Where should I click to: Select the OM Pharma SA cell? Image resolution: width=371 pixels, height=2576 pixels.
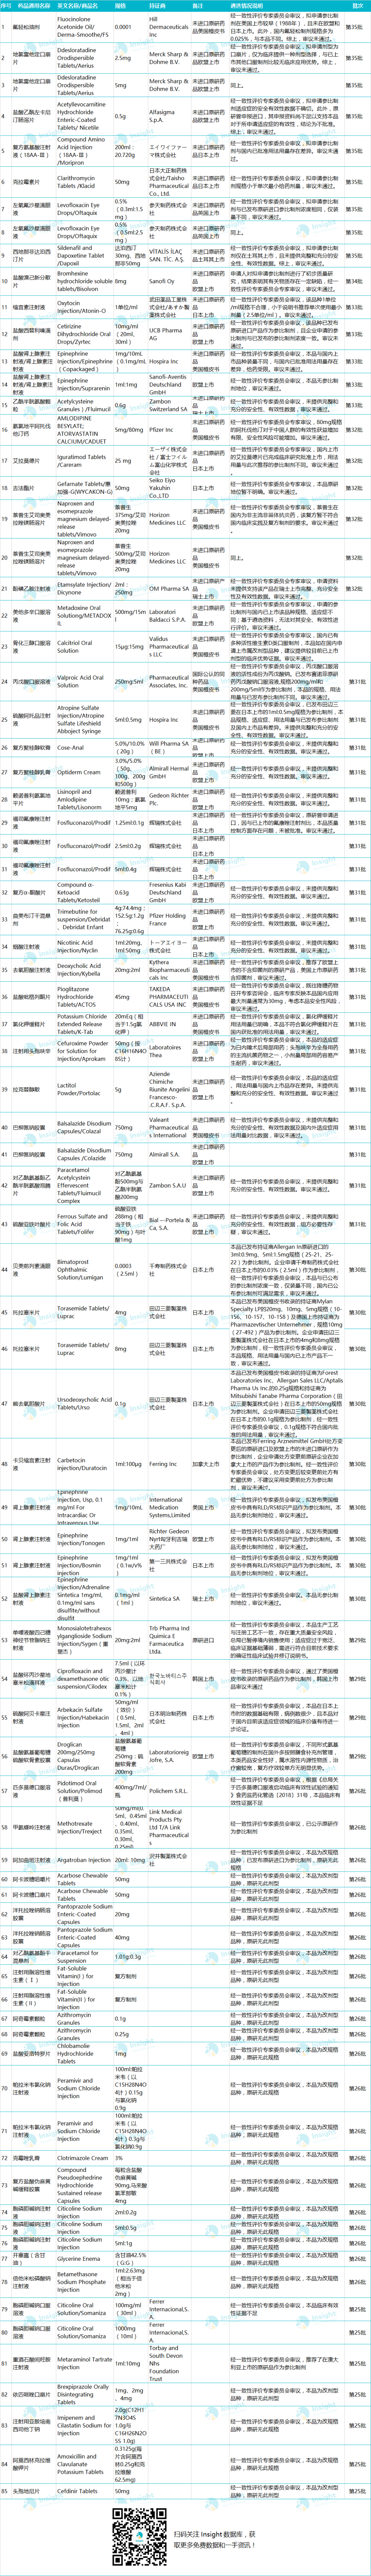[169, 588]
